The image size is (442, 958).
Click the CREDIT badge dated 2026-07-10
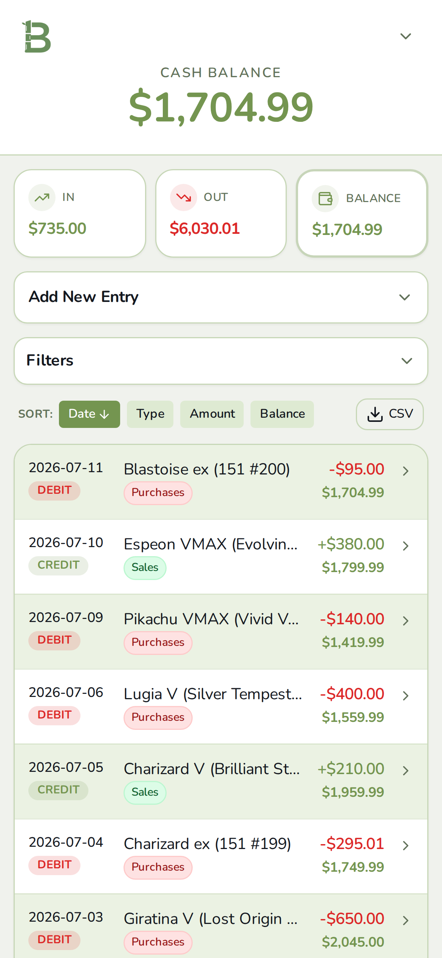(58, 565)
